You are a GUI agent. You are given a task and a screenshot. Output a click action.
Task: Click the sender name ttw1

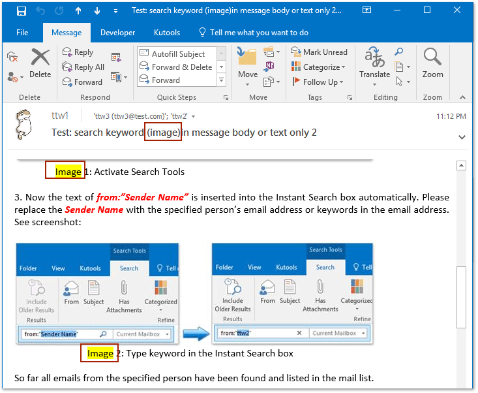(x=60, y=116)
